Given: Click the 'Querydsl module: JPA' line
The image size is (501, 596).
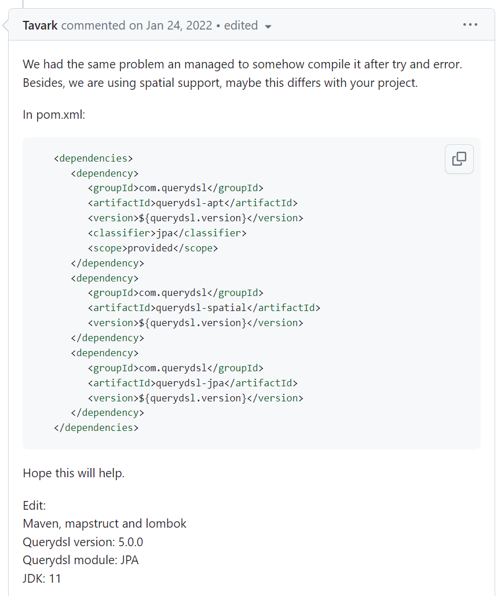Looking at the screenshot, I should [x=81, y=560].
